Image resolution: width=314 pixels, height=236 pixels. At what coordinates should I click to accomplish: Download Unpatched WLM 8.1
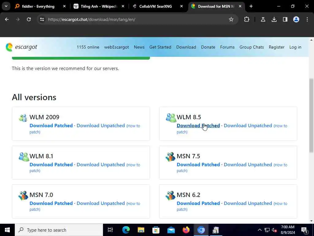101,165
